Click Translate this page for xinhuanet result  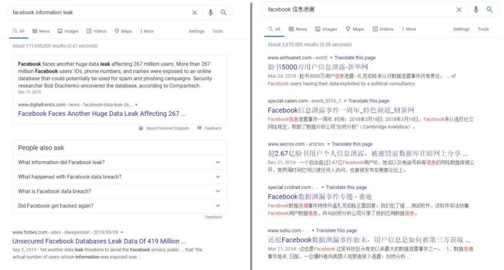355,58
